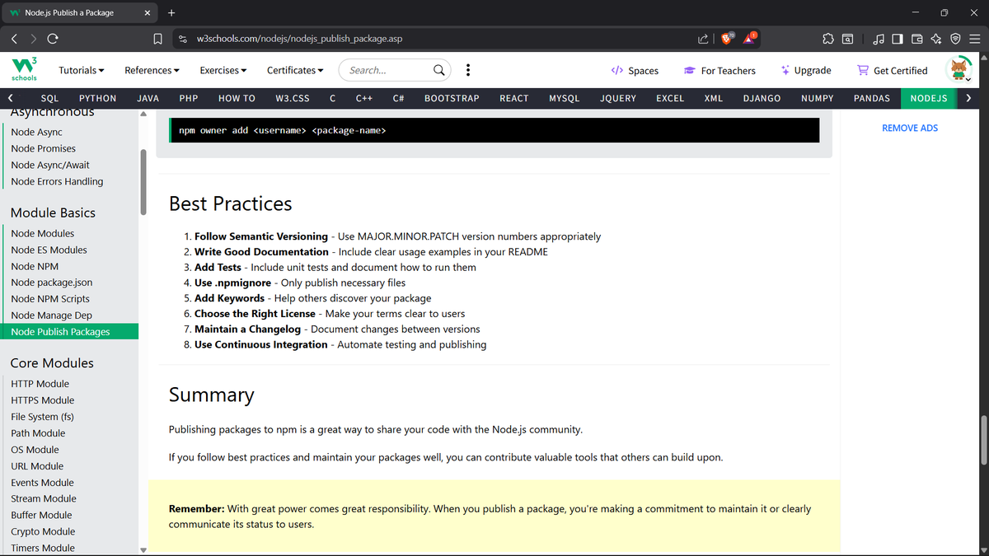Expand the Exercises dropdown
The image size is (989, 556).
(x=223, y=70)
